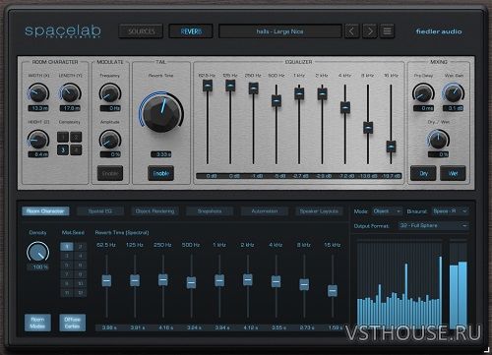The image size is (492, 355).
Task: Click the 62.5 Hz spectral reverb time slider
Action: point(106,280)
